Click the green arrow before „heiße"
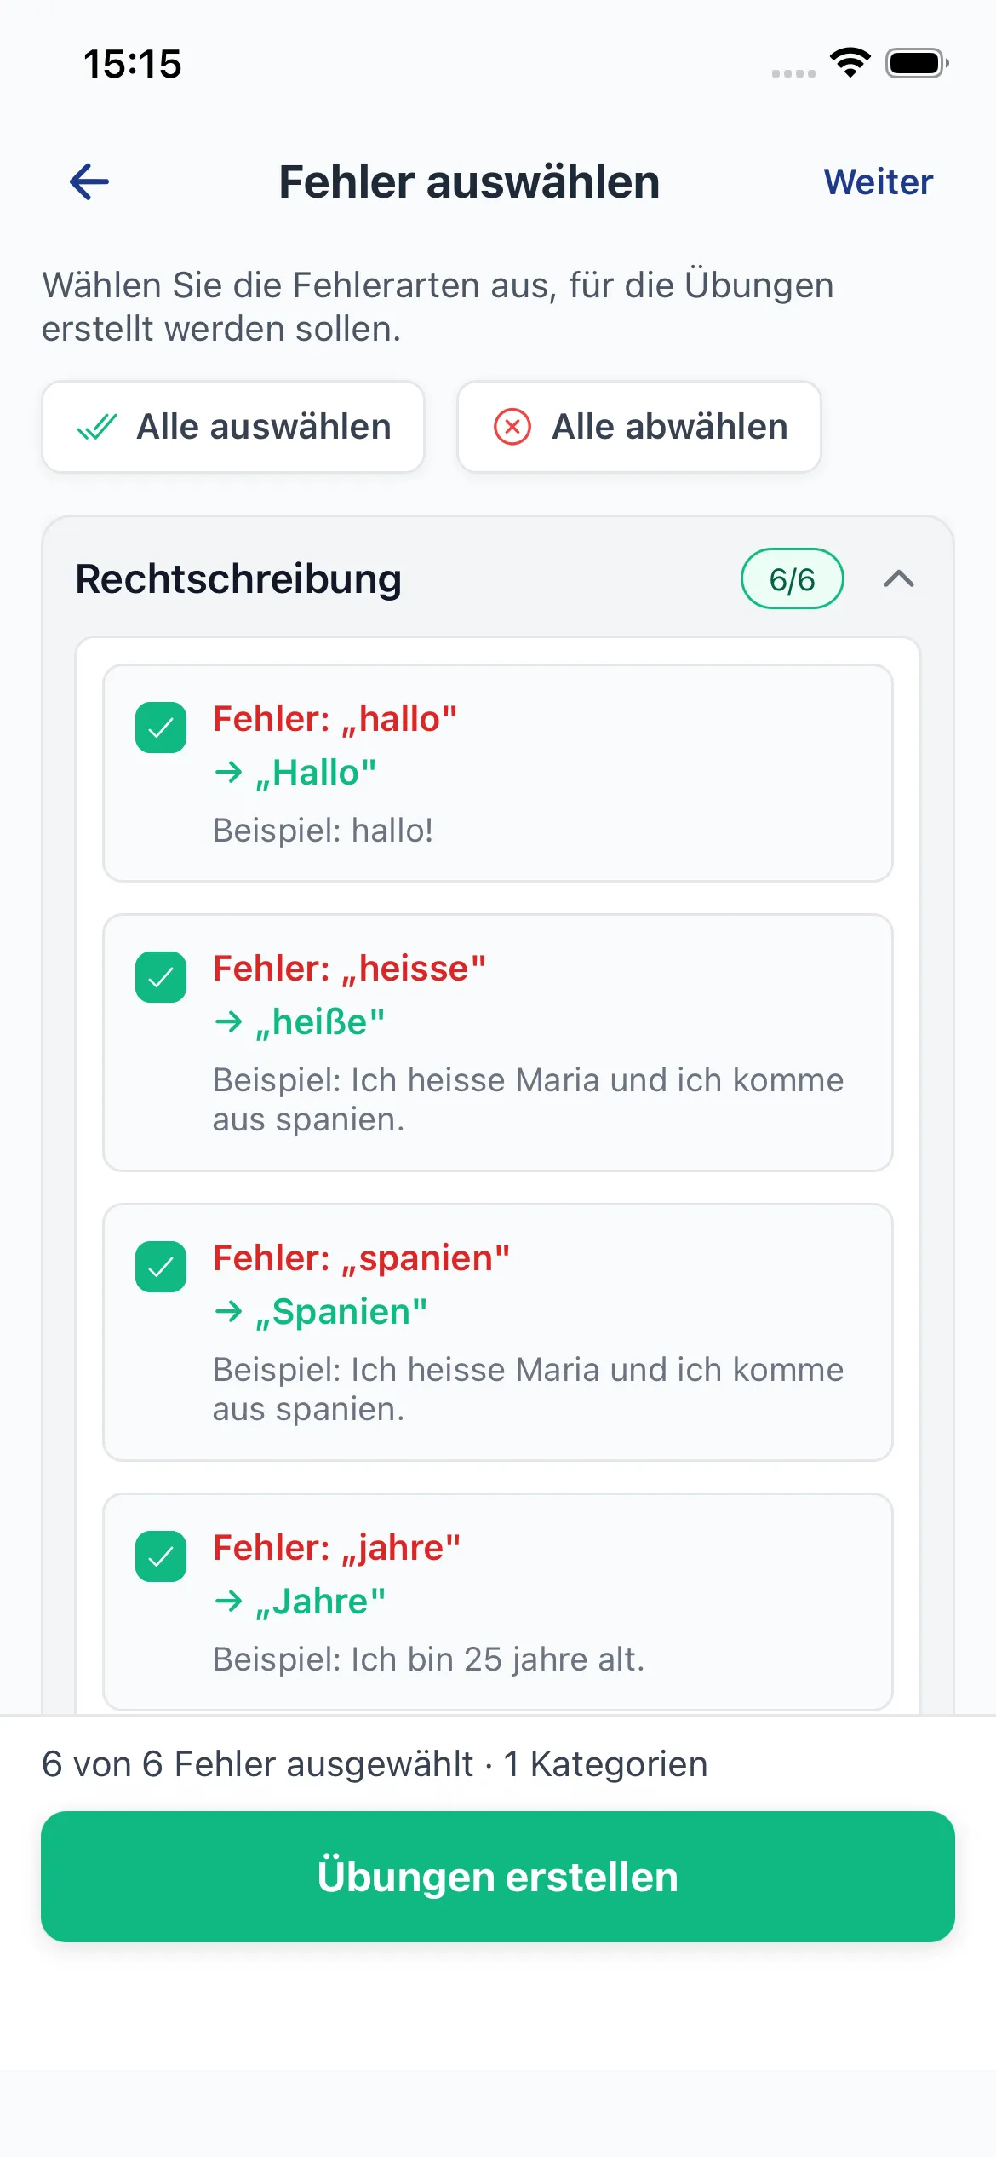The image size is (996, 2157). (227, 1021)
